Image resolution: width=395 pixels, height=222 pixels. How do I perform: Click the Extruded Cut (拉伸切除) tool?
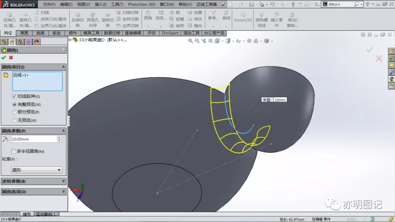78,20
